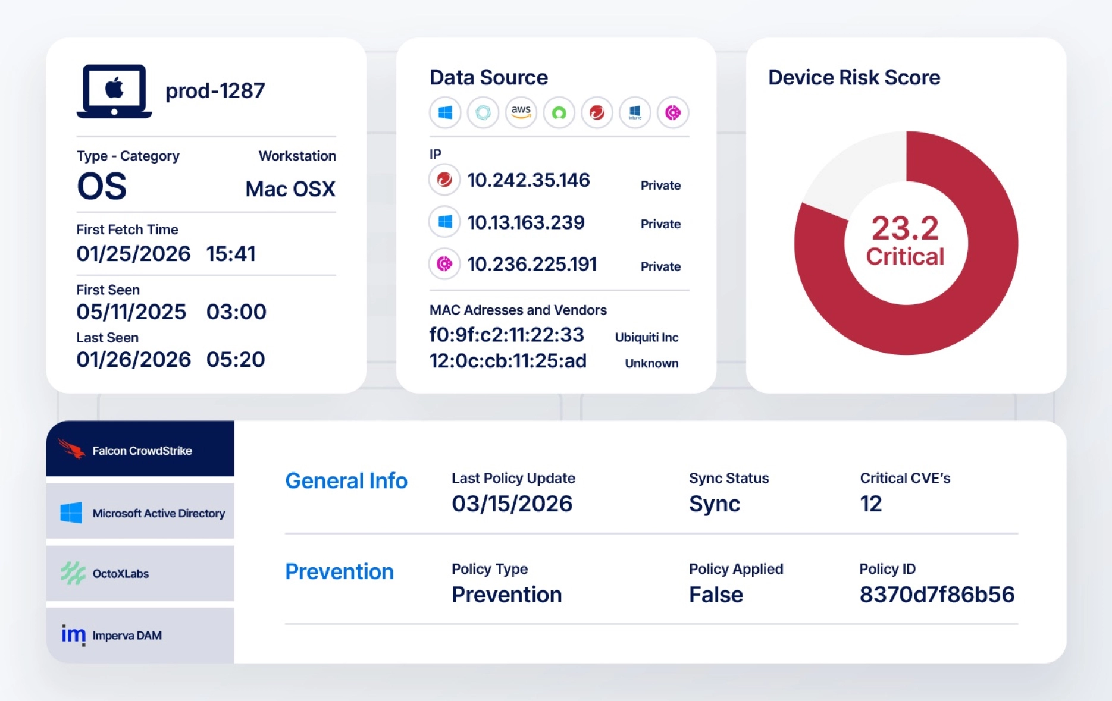Click the Critical CVE's count 12
Screen dimensions: 1112x701
tap(871, 504)
